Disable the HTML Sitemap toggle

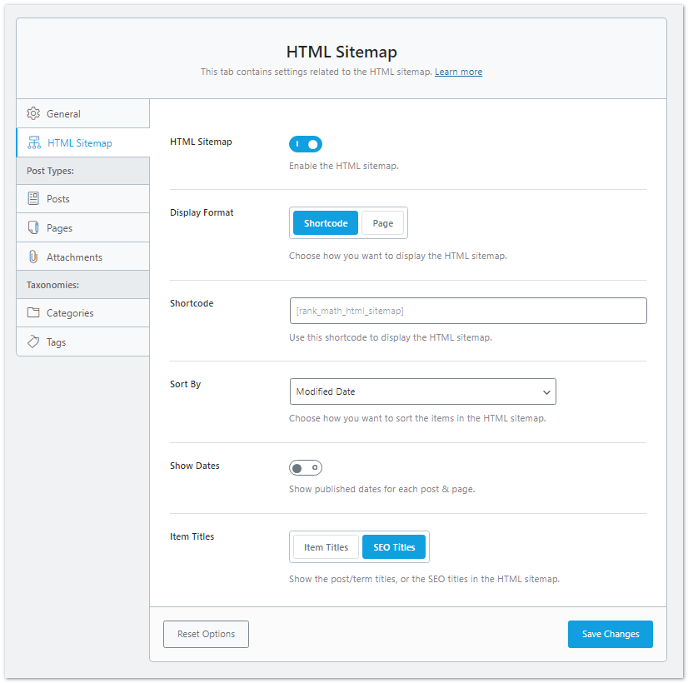[x=306, y=143]
